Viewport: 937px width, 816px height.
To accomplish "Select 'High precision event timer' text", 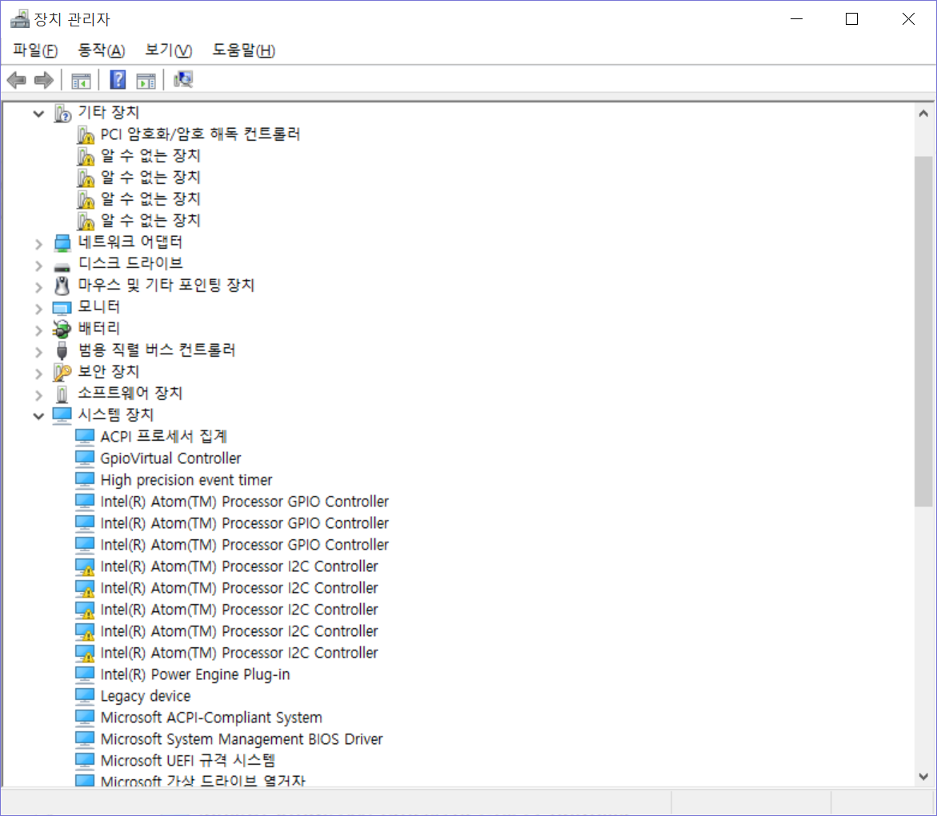I will click(x=186, y=480).
